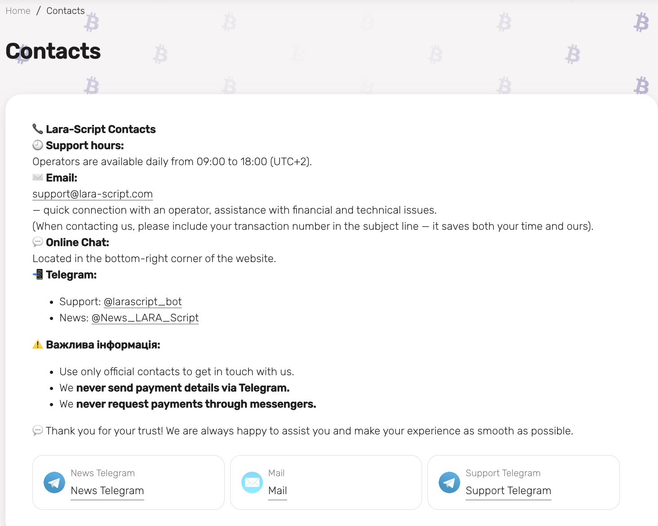Go to Home in the breadcrumb
Screen dimensions: 658x526
point(18,11)
